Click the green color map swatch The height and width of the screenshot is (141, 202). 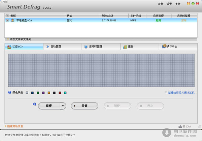(38, 93)
